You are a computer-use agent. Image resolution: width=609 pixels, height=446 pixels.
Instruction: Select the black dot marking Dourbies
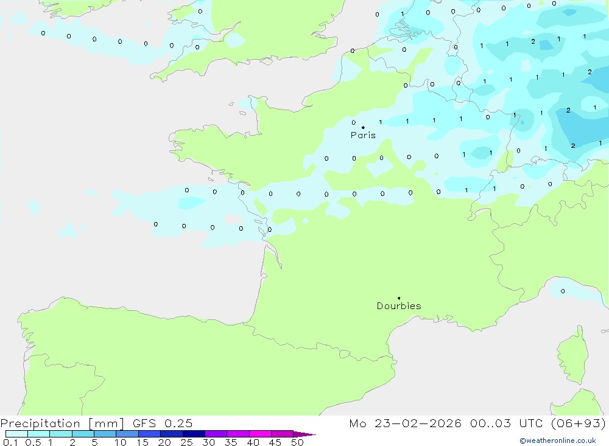(x=399, y=298)
